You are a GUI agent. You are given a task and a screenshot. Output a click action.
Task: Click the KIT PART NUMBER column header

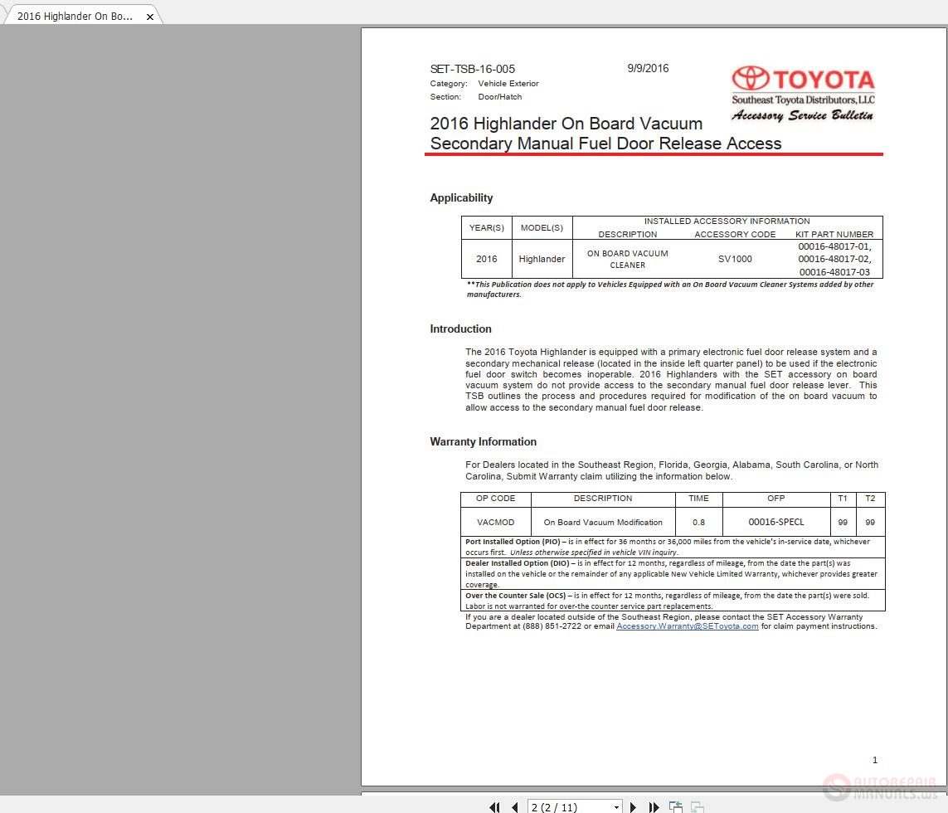tap(834, 234)
